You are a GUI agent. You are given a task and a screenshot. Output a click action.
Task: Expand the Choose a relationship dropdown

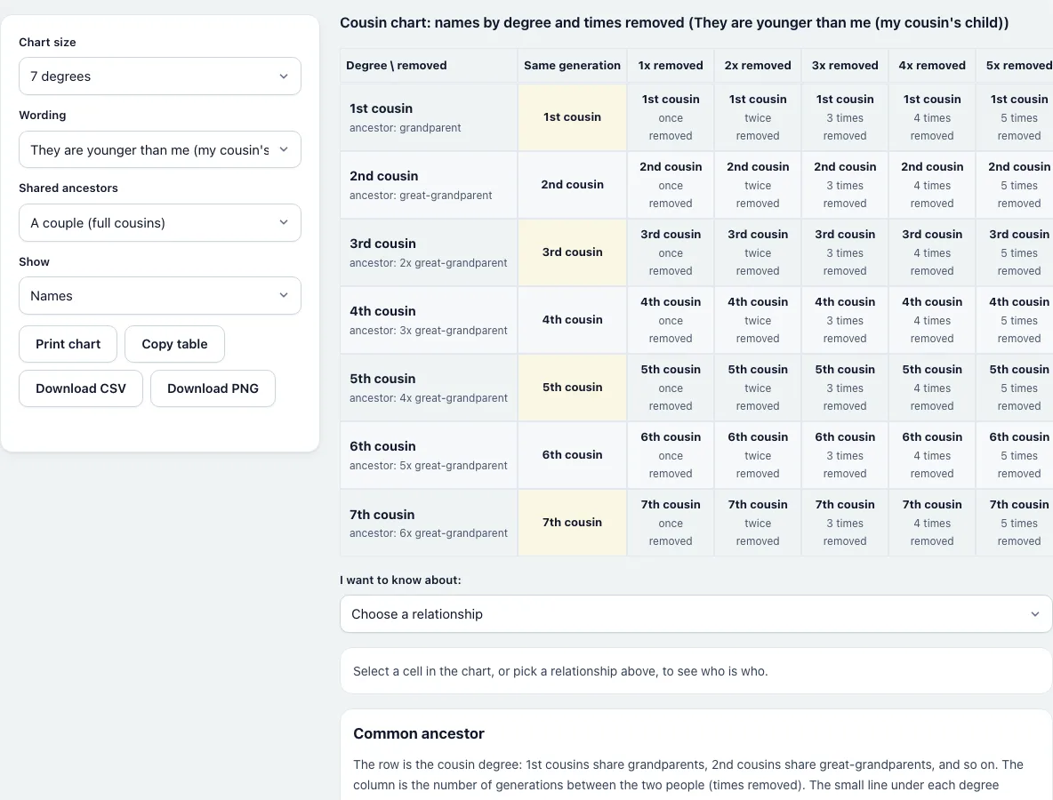coord(695,614)
